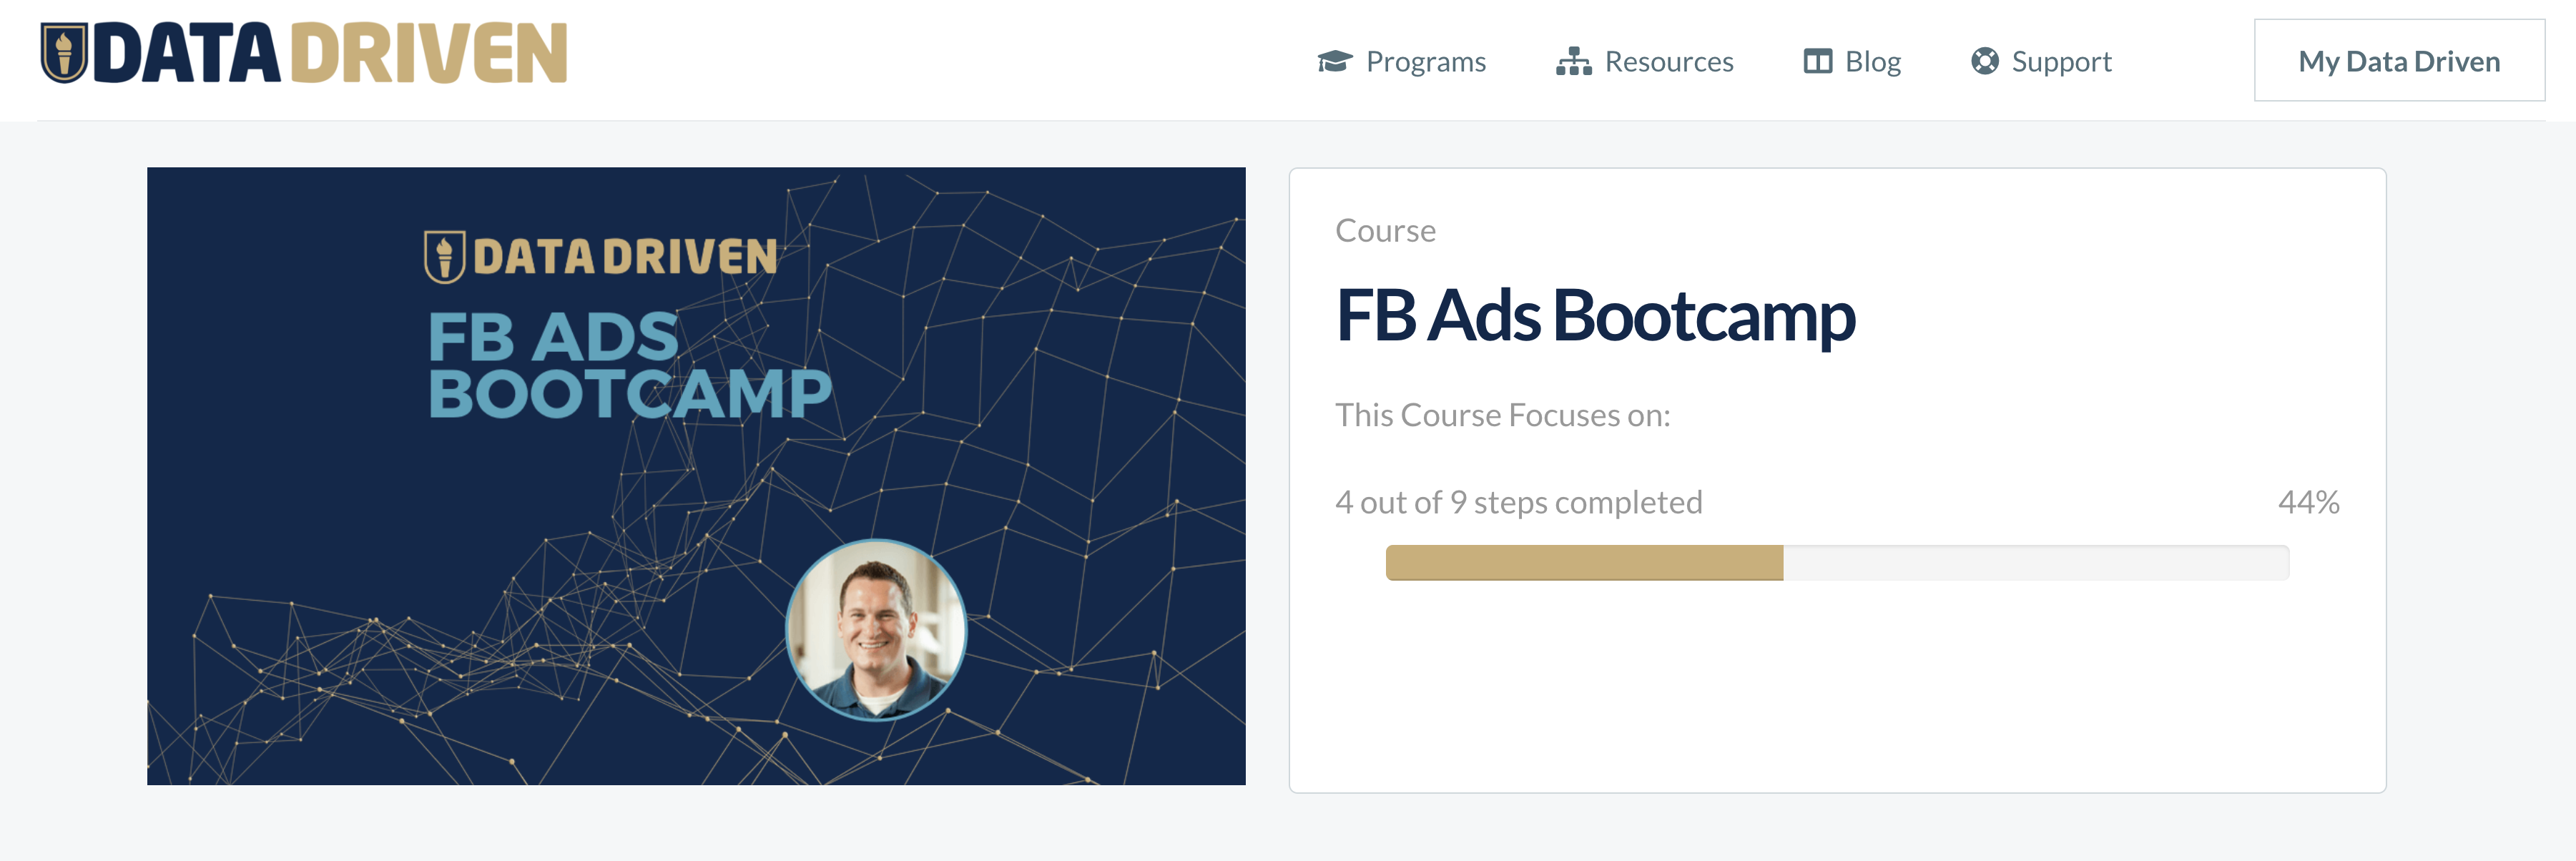Click the My Data Driven button
This screenshot has height=861, width=2576.
2399,61
